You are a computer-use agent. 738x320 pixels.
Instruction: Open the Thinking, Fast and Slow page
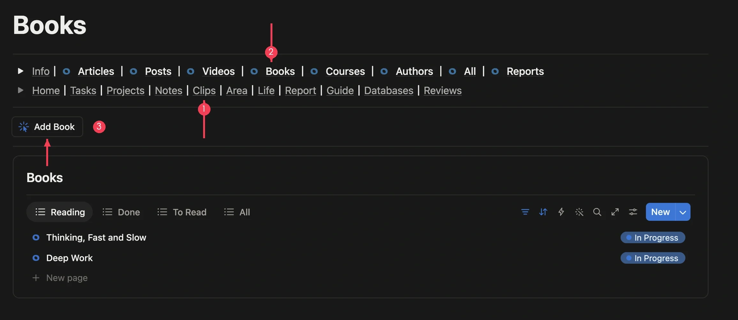click(96, 237)
